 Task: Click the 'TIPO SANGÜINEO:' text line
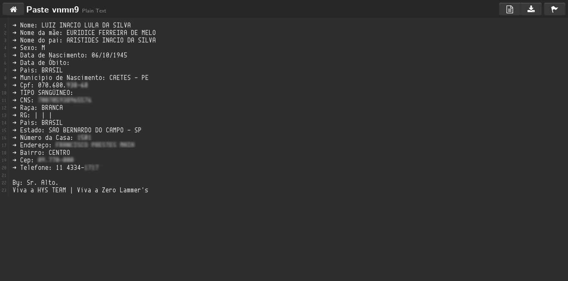pos(43,93)
